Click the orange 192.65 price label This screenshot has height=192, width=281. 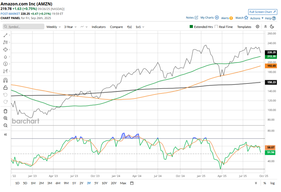(x=271, y=66)
